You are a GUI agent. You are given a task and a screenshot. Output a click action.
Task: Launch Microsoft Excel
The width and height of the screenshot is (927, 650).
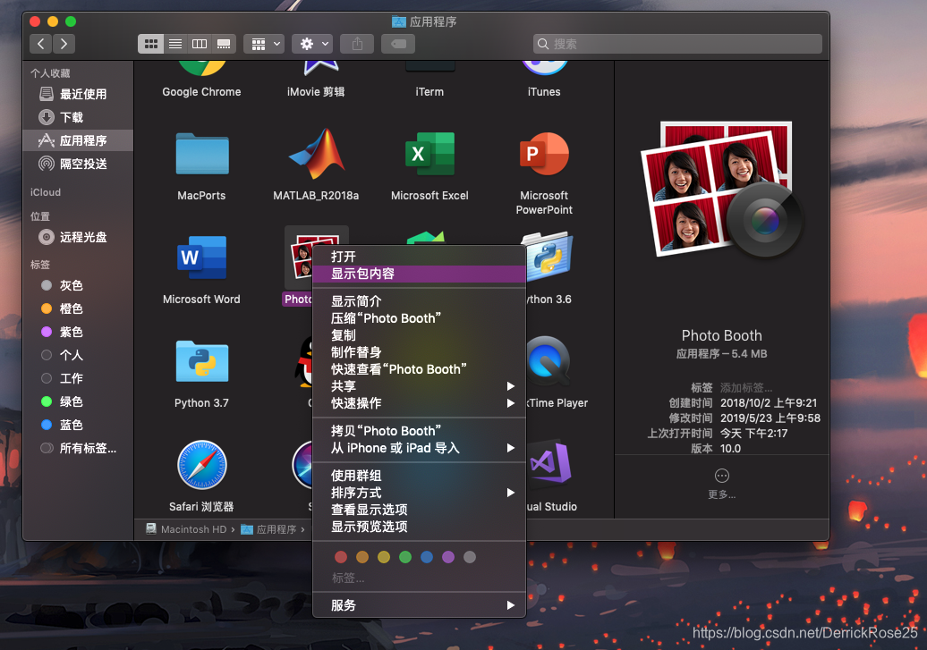(x=429, y=152)
